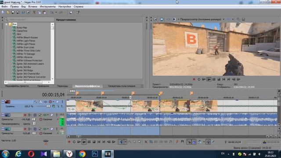Create a new project with the toolbar icon
This screenshot has width=281, height=158.
(3, 12)
